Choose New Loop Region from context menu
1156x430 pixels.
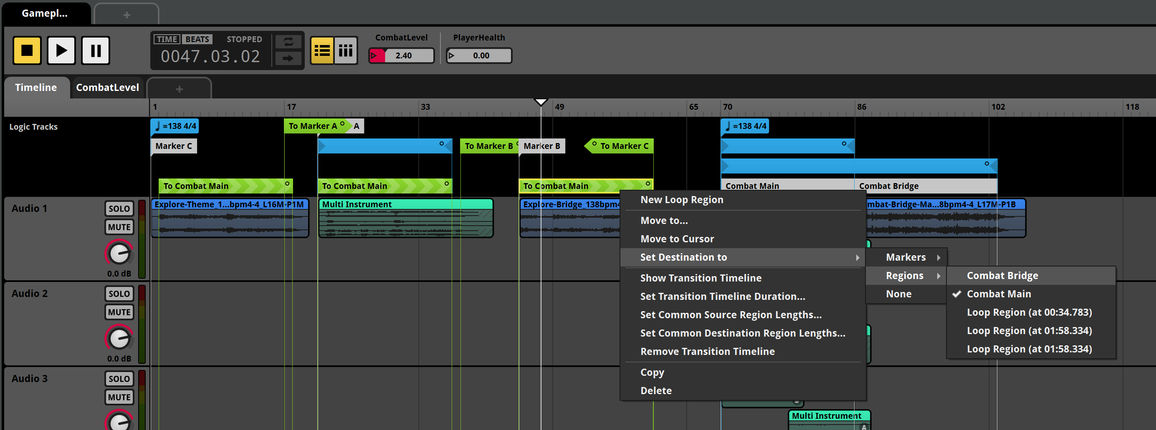(743, 200)
